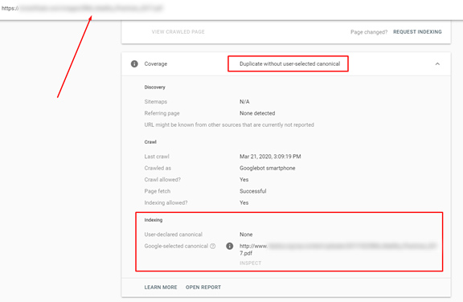The image size is (463, 302).
Task: Click 'Mar 21, 2020, 3:09:19 PM' value
Action: click(270, 157)
